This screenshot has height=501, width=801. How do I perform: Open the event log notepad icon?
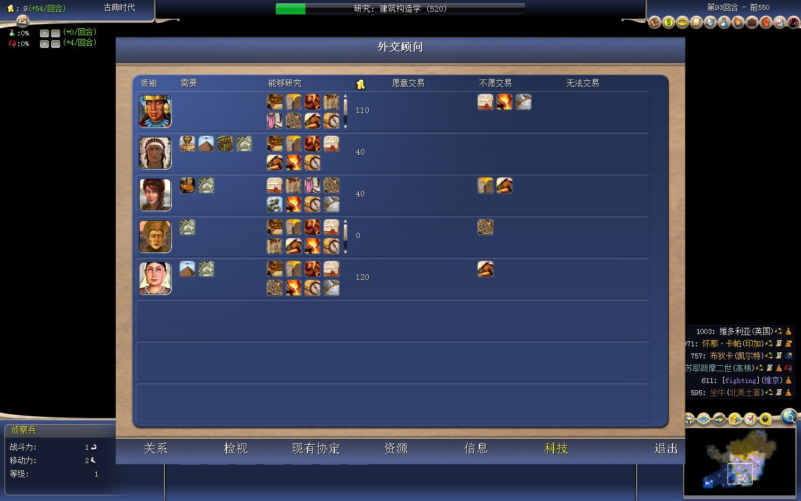click(22, 21)
